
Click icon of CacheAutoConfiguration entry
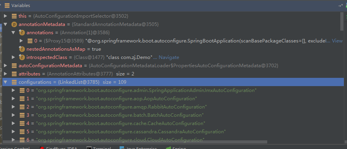[22, 123]
